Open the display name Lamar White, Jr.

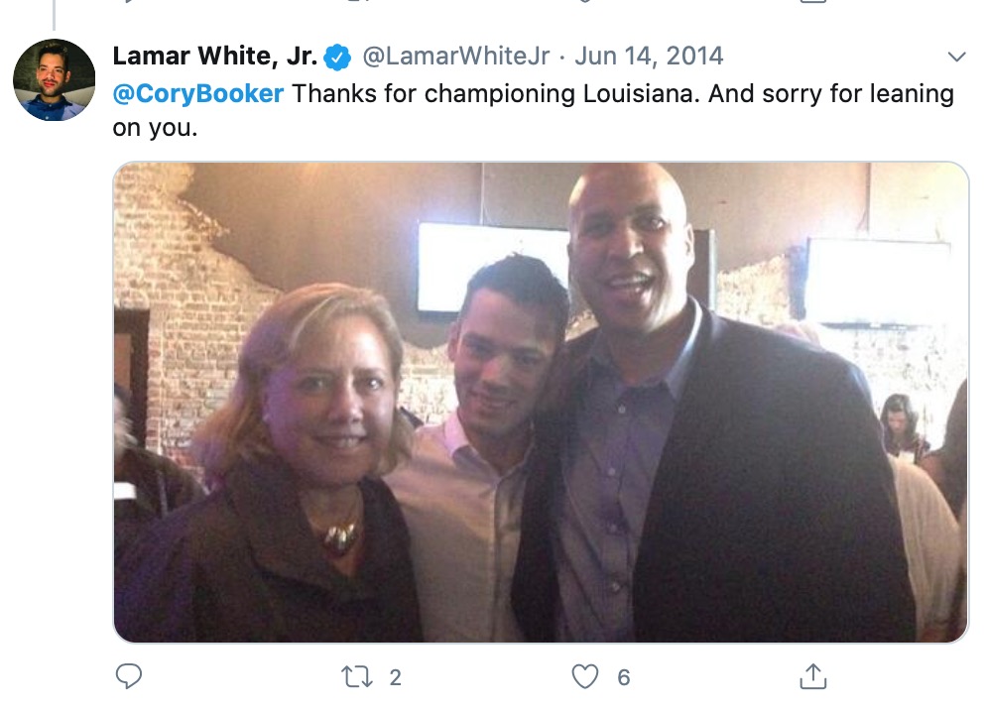[215, 57]
